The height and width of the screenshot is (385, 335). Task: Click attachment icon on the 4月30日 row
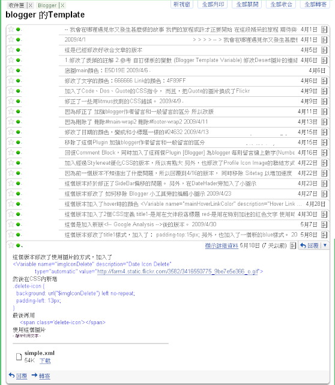click(324, 214)
